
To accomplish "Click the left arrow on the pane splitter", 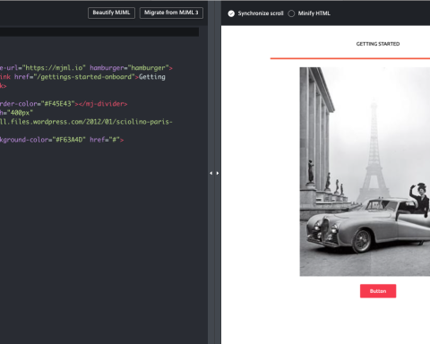I will [211, 173].
